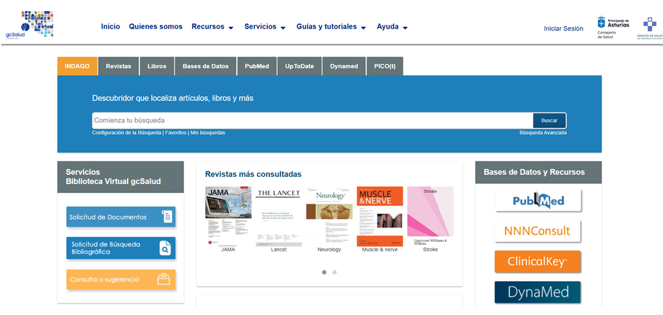Click the Solicitud de Documentos button
Image resolution: width=663 pixels, height=315 pixels.
tap(121, 216)
